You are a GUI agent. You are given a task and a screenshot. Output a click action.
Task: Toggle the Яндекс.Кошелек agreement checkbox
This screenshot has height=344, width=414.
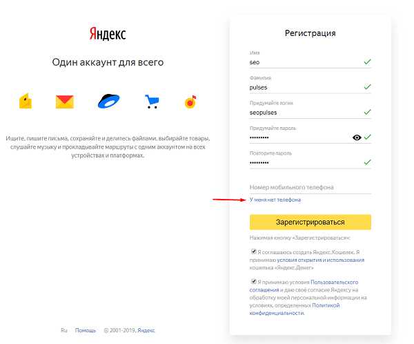pyautogui.click(x=253, y=251)
